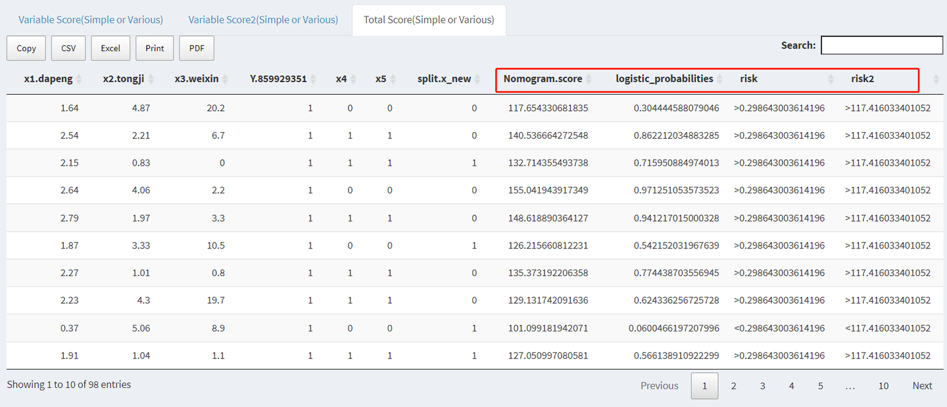
Task: Export table to Excel
Action: (110, 48)
